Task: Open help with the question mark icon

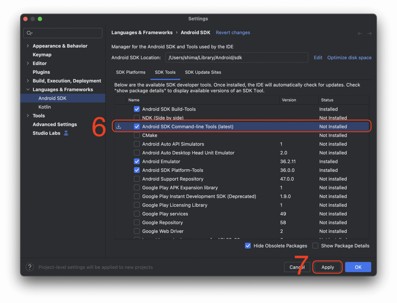Action: coord(29,267)
